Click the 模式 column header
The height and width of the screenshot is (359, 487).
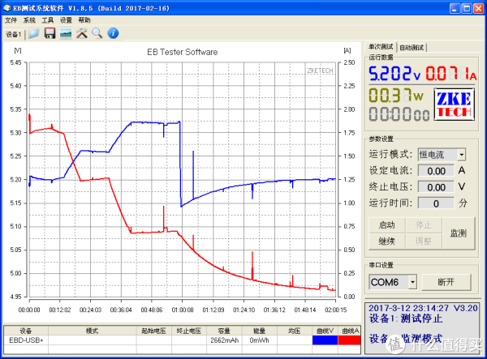(x=93, y=331)
